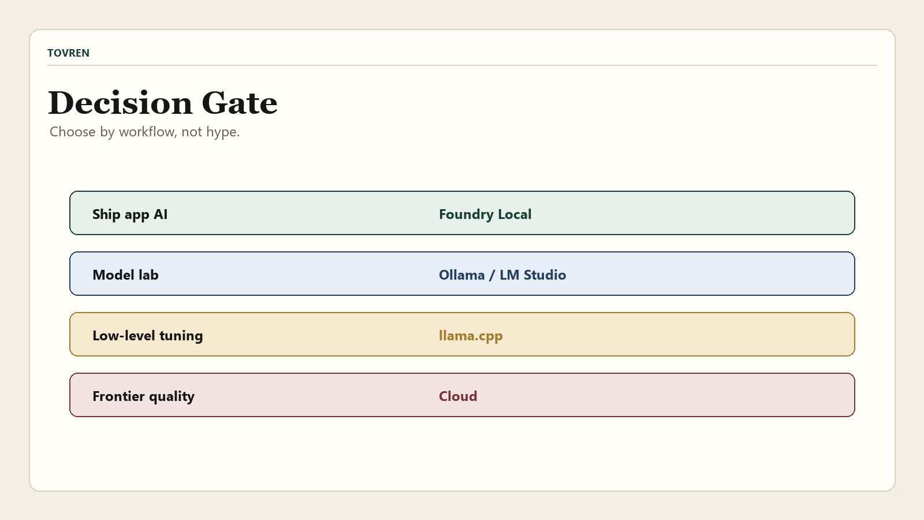
Task: Click the 'Ollama / LM Studio' text
Action: (502, 275)
